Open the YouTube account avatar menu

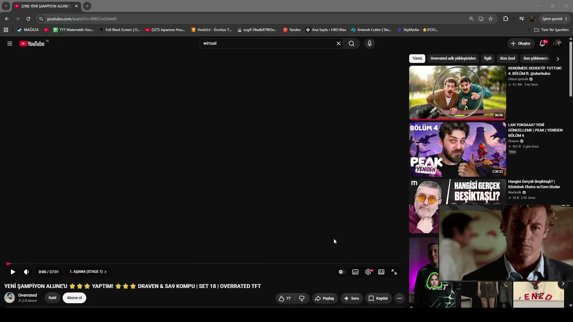[x=557, y=43]
